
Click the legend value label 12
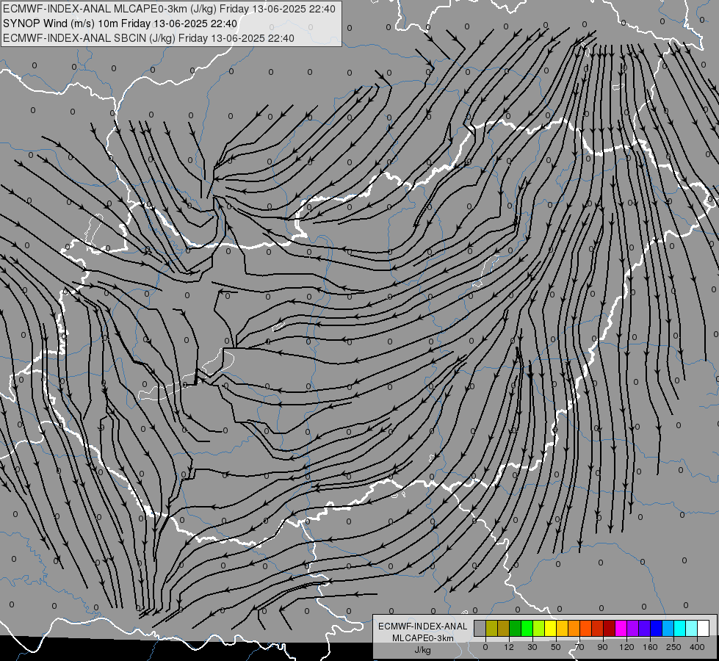click(509, 647)
